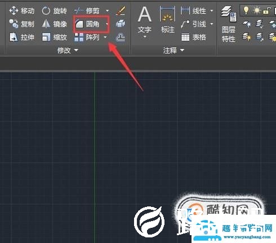
Task: Open the Array (阵列) dropdown arrow
Action: pyautogui.click(x=105, y=37)
